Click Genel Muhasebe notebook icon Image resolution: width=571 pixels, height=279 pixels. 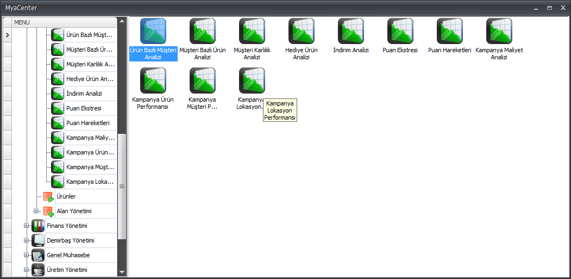(x=38, y=255)
